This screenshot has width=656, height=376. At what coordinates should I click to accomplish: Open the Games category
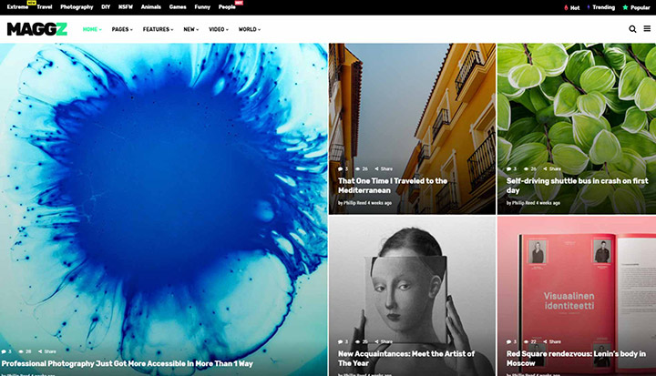[x=178, y=7]
